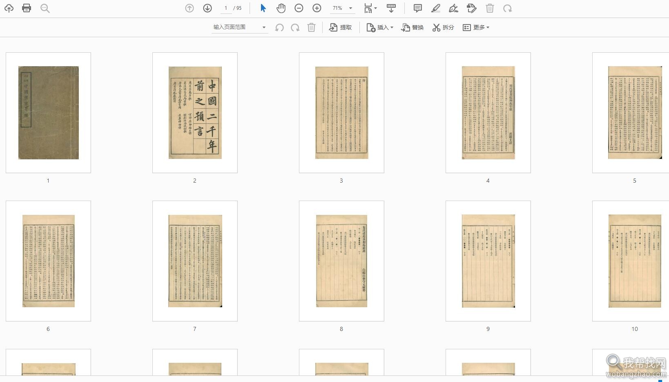Image resolution: width=669 pixels, height=382 pixels.
Task: Select the highlight text tool
Action: (x=436, y=8)
